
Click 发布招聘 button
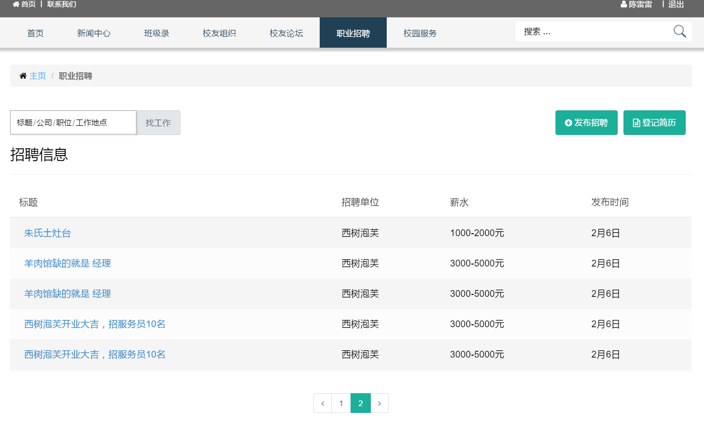pyautogui.click(x=586, y=123)
